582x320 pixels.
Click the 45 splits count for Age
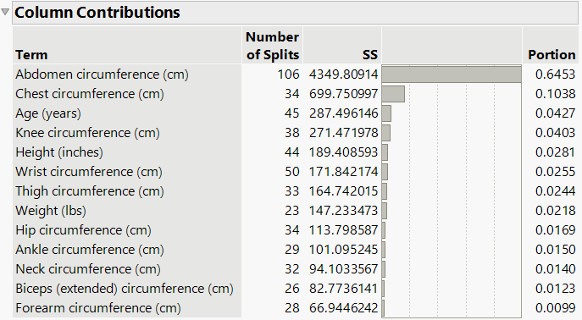click(x=292, y=113)
